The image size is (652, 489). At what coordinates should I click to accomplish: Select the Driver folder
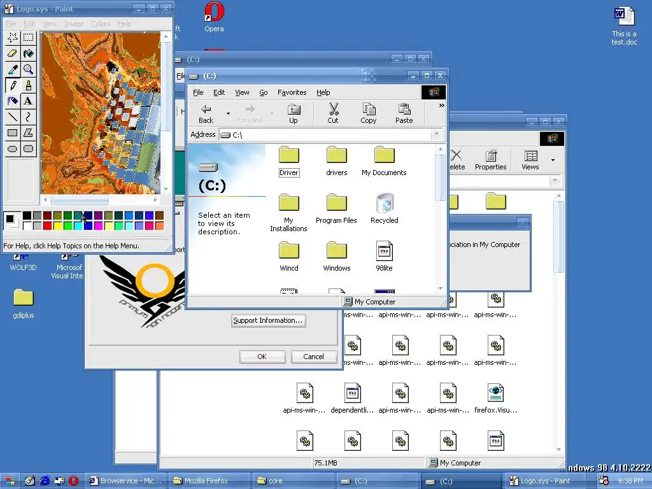click(289, 161)
